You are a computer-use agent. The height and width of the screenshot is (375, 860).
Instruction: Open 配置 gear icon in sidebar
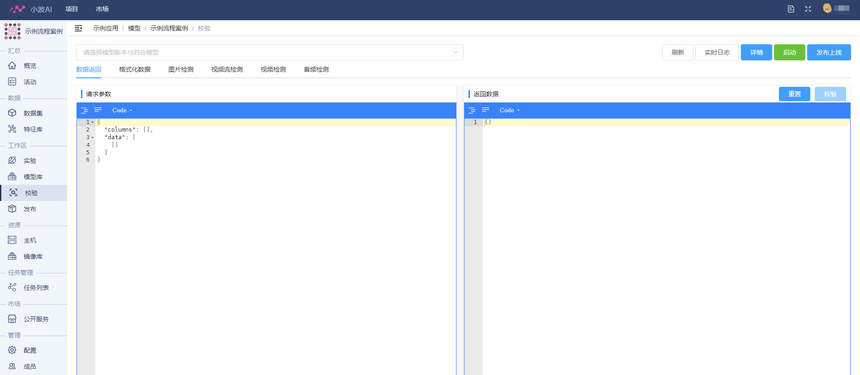click(x=12, y=350)
